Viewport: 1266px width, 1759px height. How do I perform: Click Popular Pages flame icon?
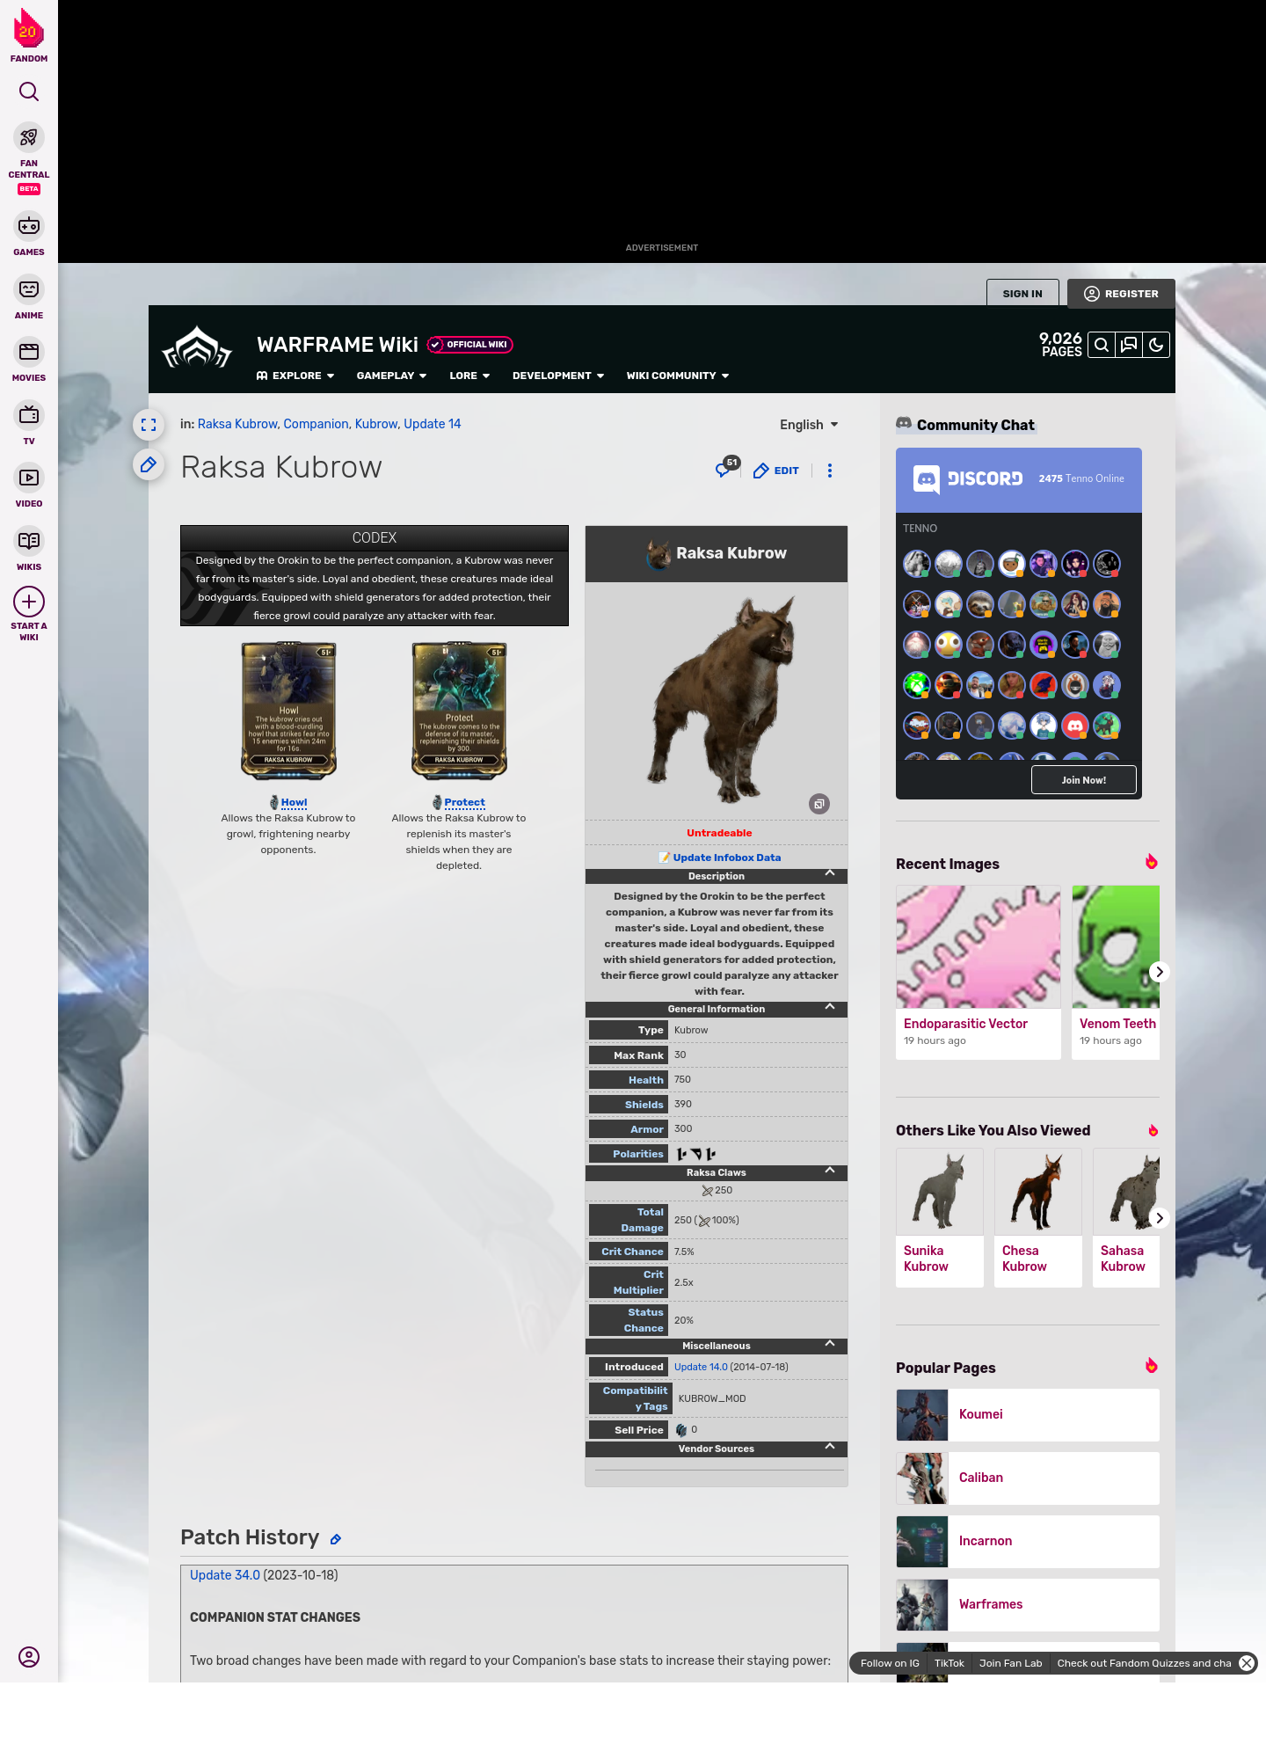tap(1151, 1366)
